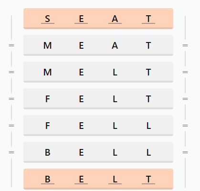The width and height of the screenshot is (200, 191).
Task: Select the starting word row SEAT
Action: pos(98,19)
